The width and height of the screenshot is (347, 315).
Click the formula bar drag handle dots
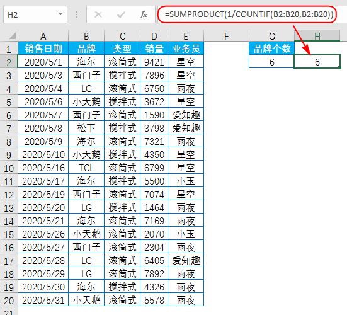77,14
